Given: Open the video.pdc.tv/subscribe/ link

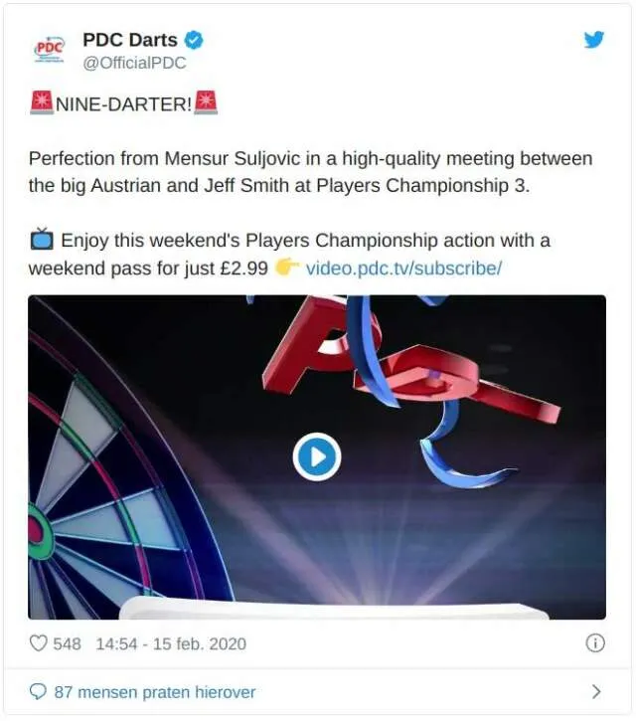Looking at the screenshot, I should click(403, 269).
